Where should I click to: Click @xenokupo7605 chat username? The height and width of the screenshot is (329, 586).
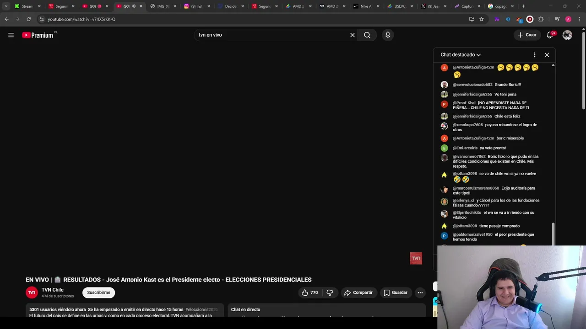pos(468,125)
